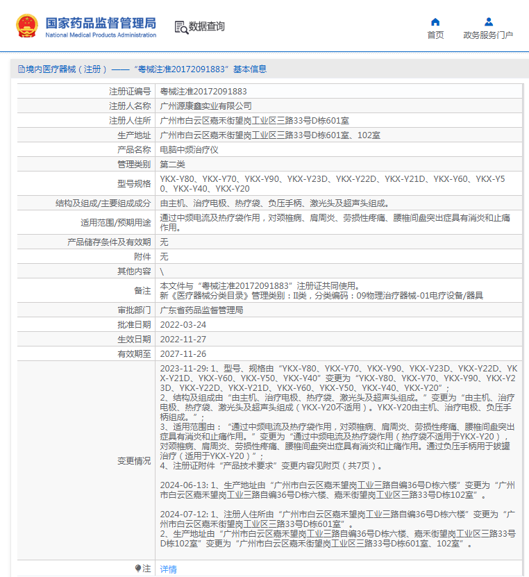Viewport: 529px width, 577px height.
Task: Click the 注册证编号 row label
Action: coord(130,91)
